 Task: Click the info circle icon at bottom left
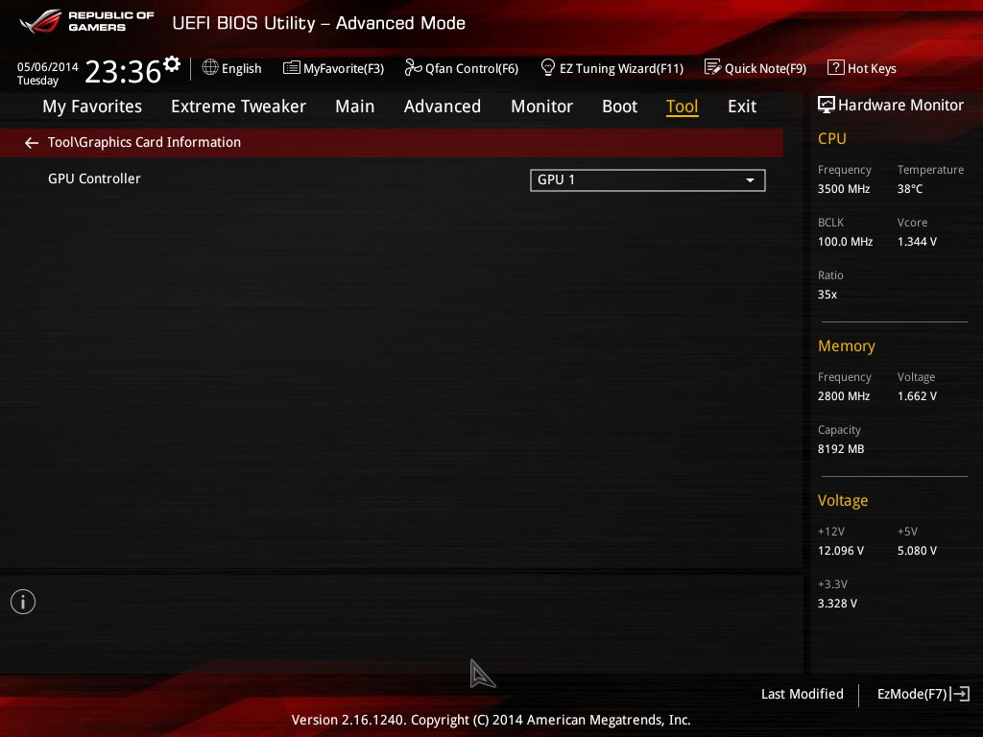23,602
